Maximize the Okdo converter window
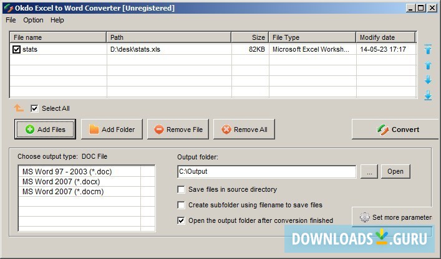The image size is (441, 259). (x=421, y=8)
